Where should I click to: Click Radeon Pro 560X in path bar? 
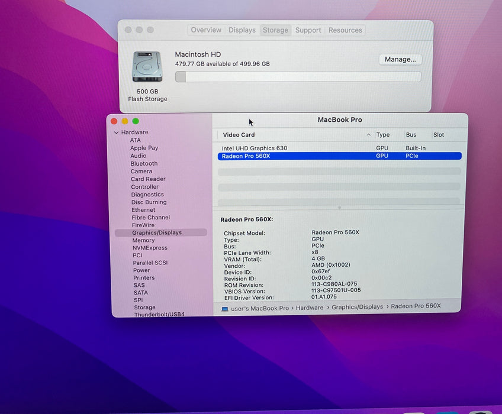(416, 306)
